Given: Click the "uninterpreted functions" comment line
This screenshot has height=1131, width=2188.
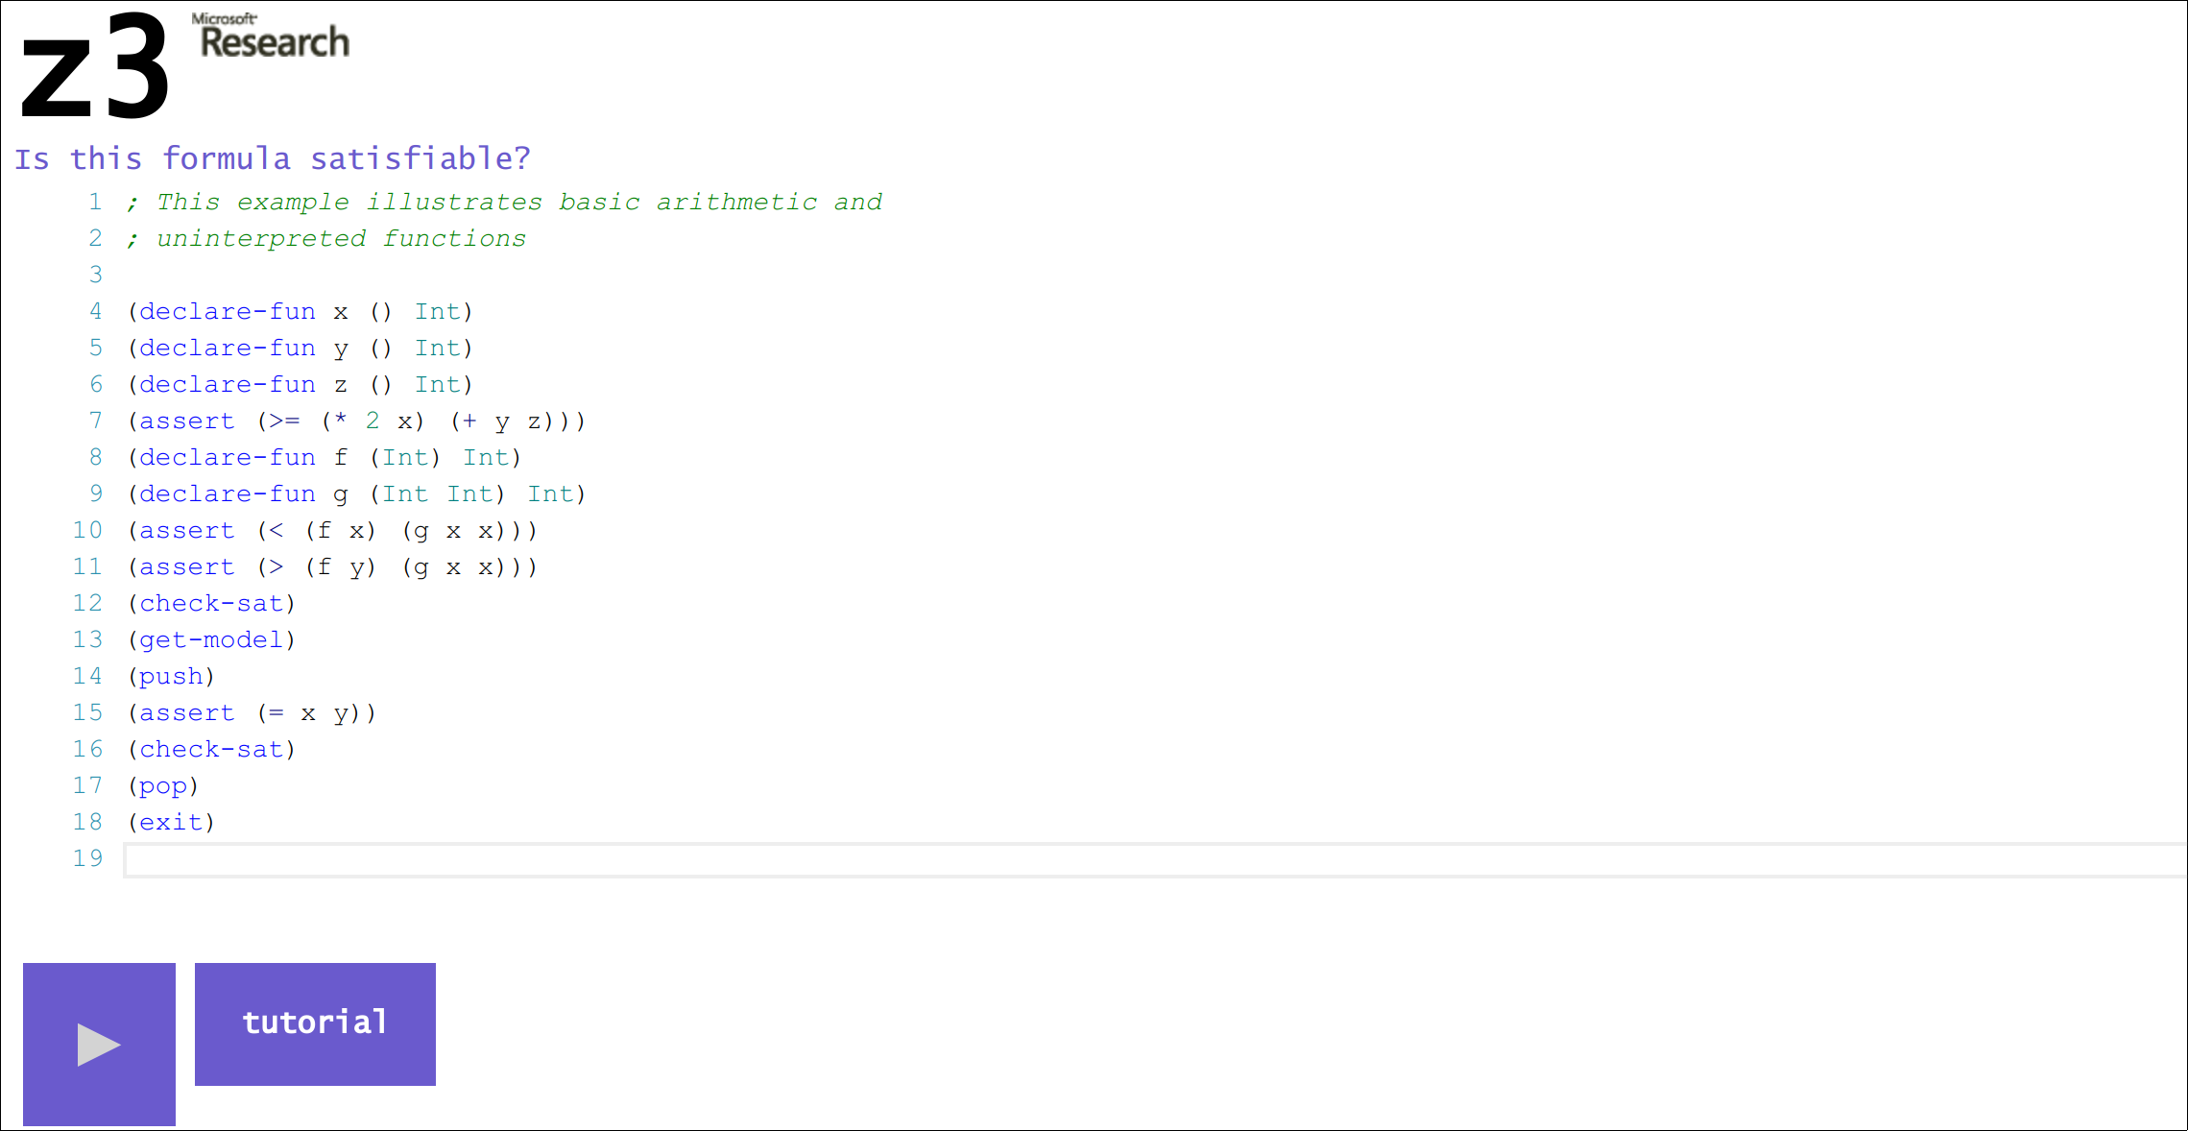Looking at the screenshot, I should click(x=341, y=239).
